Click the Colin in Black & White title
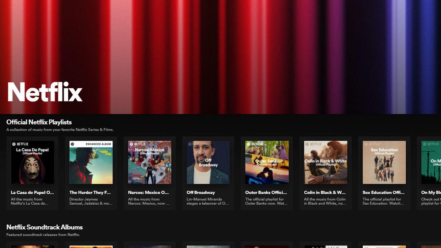The image size is (441, 248). [323, 192]
